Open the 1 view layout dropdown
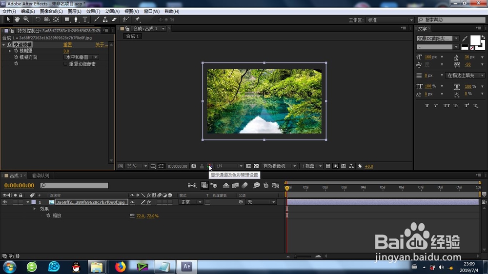 click(x=311, y=166)
